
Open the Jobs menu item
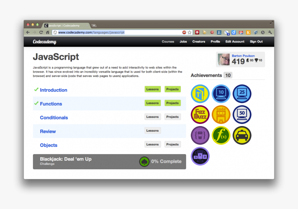pos(183,41)
